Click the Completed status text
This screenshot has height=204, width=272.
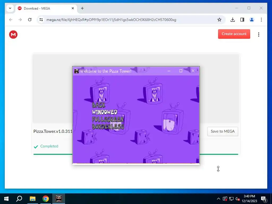click(49, 146)
